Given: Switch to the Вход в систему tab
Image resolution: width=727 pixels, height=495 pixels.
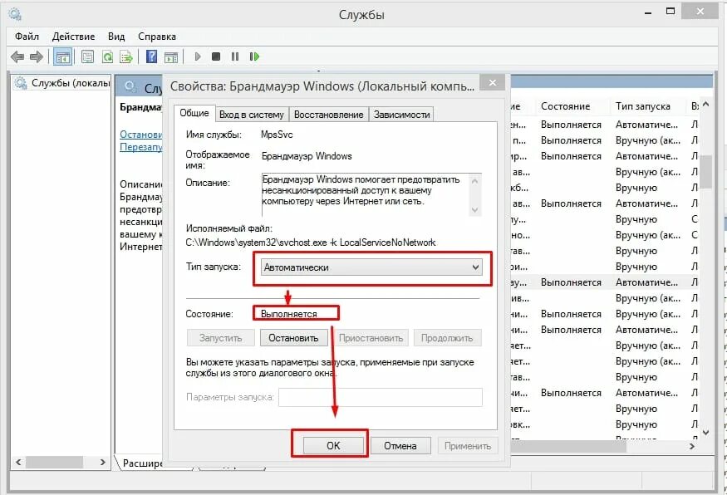Looking at the screenshot, I should click(252, 115).
